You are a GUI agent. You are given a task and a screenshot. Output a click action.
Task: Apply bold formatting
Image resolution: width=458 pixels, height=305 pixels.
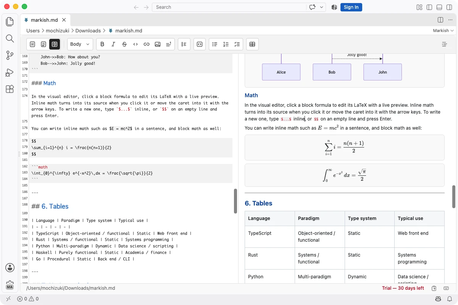[x=102, y=44]
